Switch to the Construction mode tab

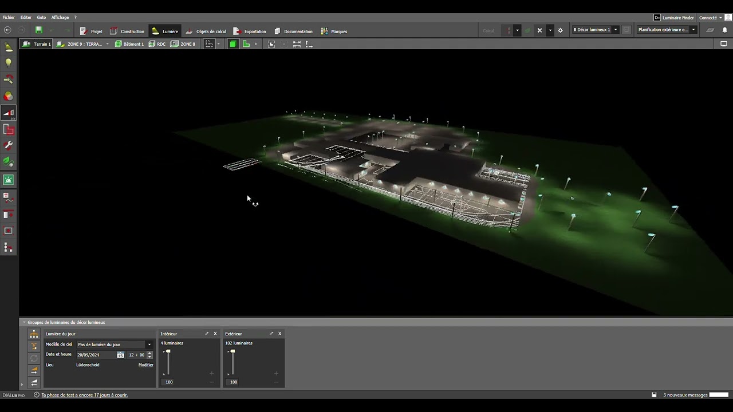tap(127, 31)
